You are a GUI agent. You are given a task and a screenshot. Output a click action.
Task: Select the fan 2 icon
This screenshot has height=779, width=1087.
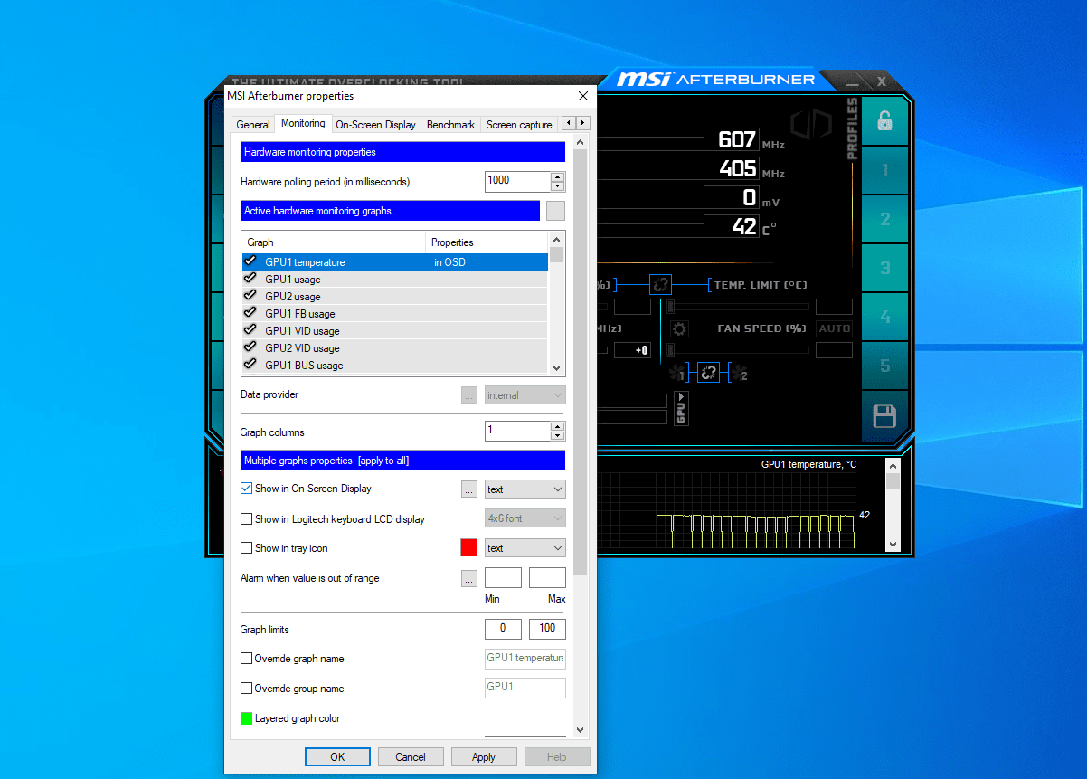(x=739, y=372)
